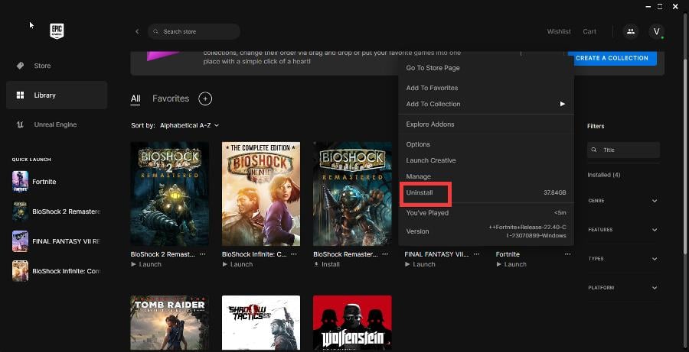Click the Create a Collection button
The height and width of the screenshot is (352, 689).
pyautogui.click(x=612, y=58)
